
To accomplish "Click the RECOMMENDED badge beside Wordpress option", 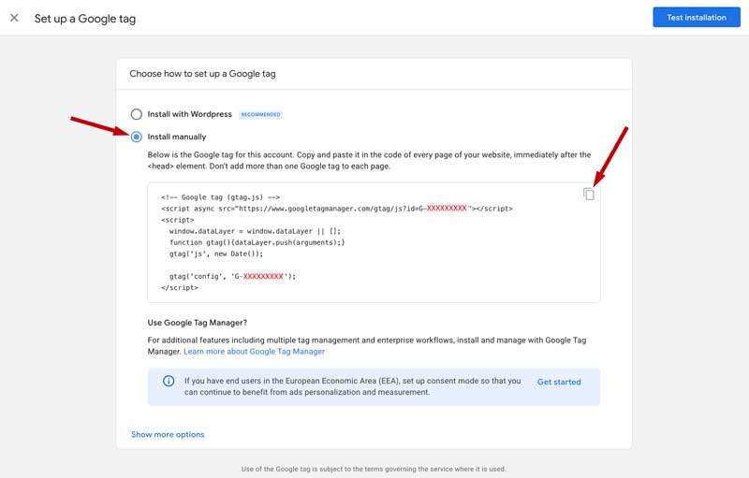I will (261, 114).
